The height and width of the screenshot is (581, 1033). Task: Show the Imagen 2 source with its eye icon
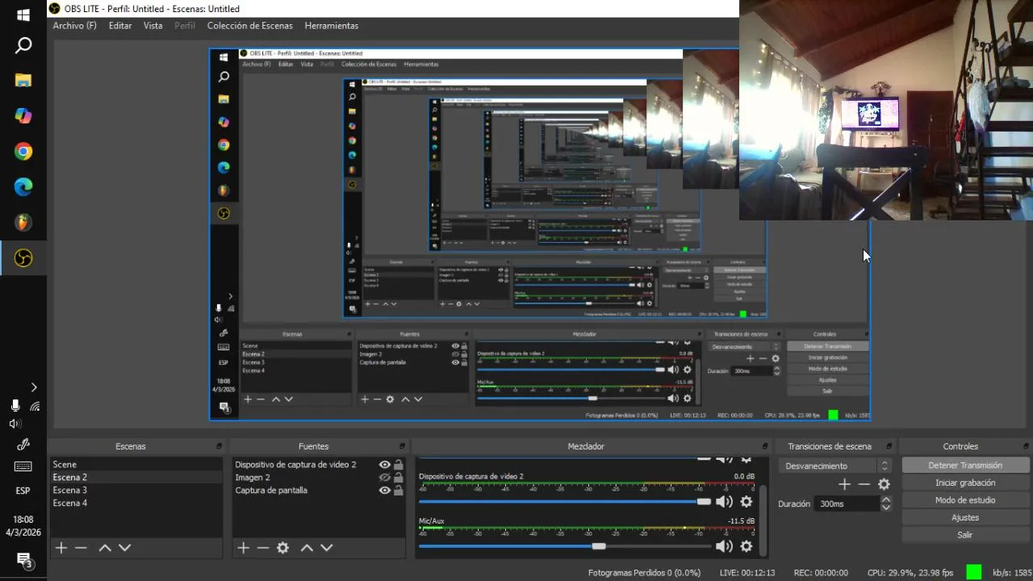[x=385, y=478]
